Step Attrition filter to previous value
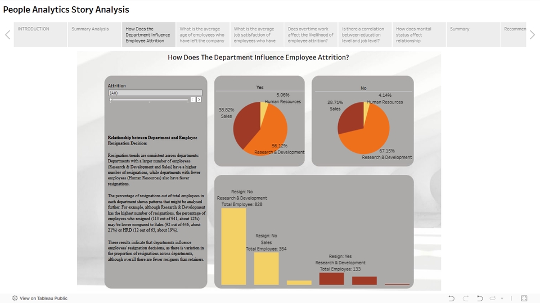540x303 pixels. tap(193, 100)
